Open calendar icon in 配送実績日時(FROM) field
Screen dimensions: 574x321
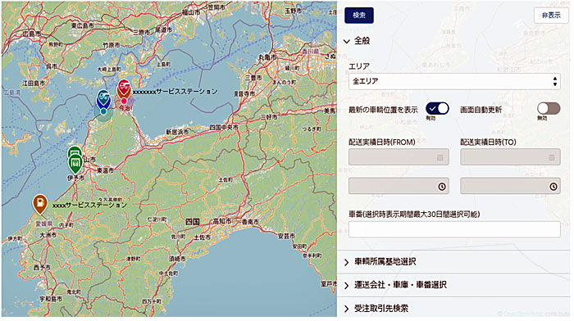click(x=440, y=157)
